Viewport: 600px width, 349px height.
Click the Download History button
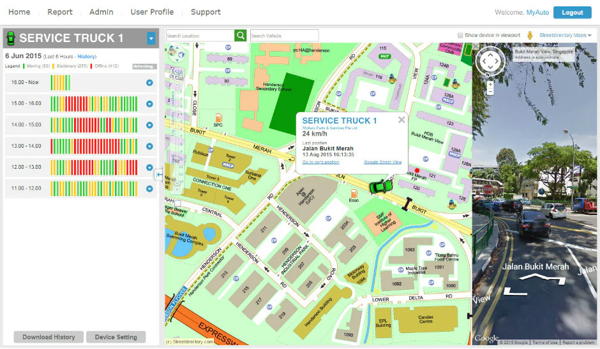[49, 337]
